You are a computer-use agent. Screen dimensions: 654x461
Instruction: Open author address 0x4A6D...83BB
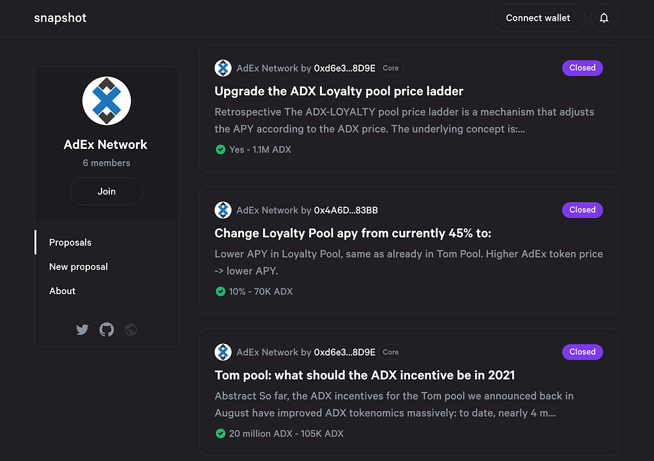346,210
